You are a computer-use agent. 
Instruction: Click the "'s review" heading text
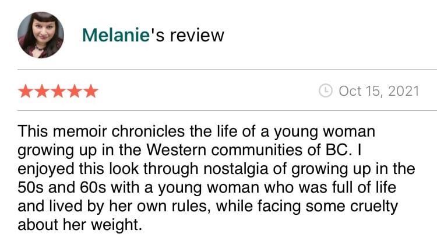(x=187, y=36)
